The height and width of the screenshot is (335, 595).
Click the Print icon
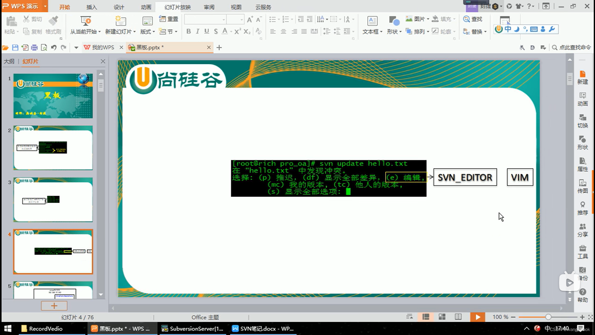[34, 47]
